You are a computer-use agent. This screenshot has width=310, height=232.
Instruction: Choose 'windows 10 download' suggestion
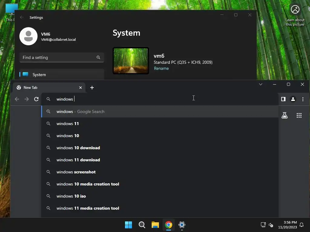(160, 148)
